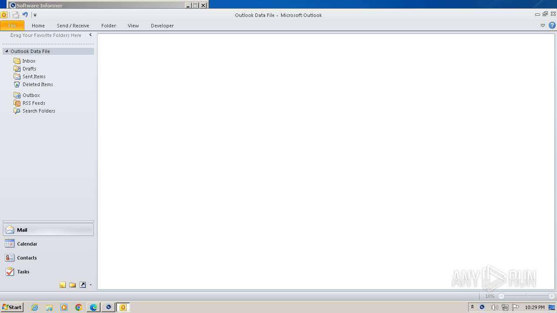Open Customize Quick Access Toolbar dropdown

tap(35, 15)
